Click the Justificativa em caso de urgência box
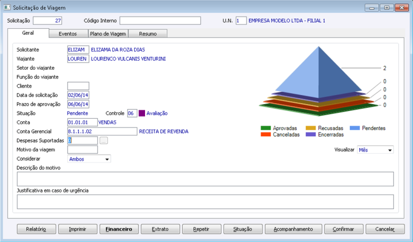413x242 pixels. 205,202
